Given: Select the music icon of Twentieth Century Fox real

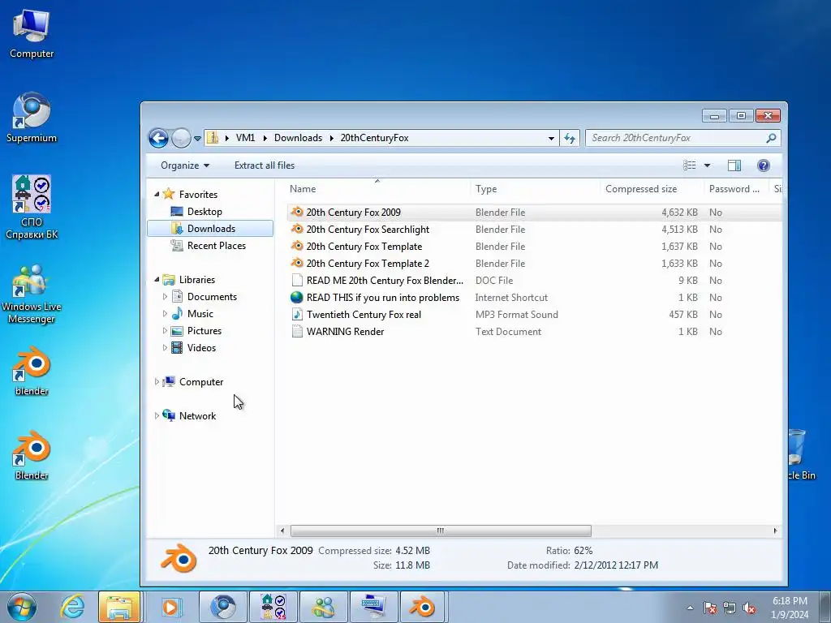Looking at the screenshot, I should (x=297, y=314).
